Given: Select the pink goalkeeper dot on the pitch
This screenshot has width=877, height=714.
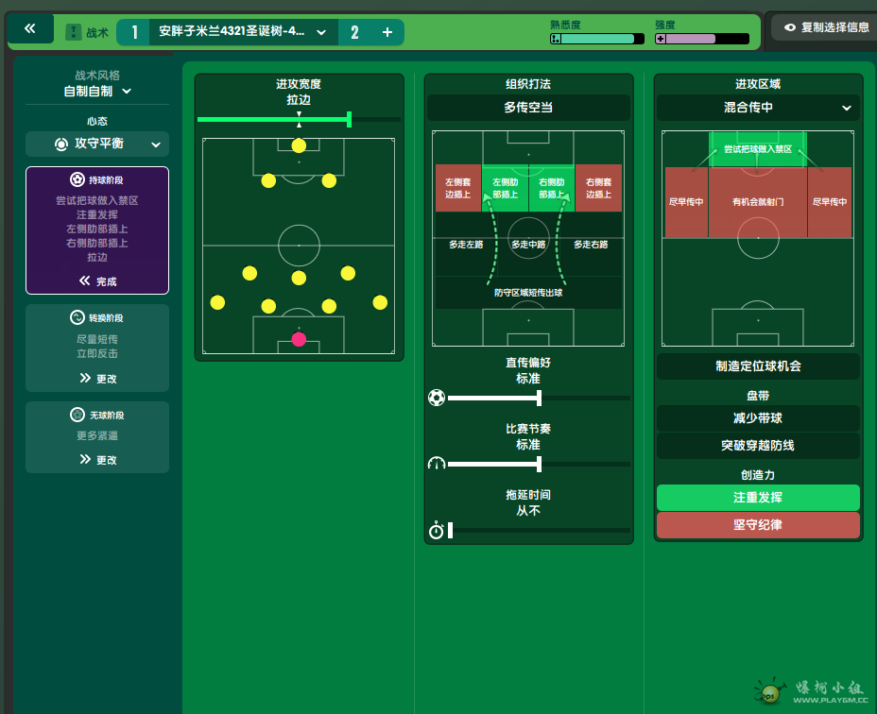Looking at the screenshot, I should pos(299,338).
